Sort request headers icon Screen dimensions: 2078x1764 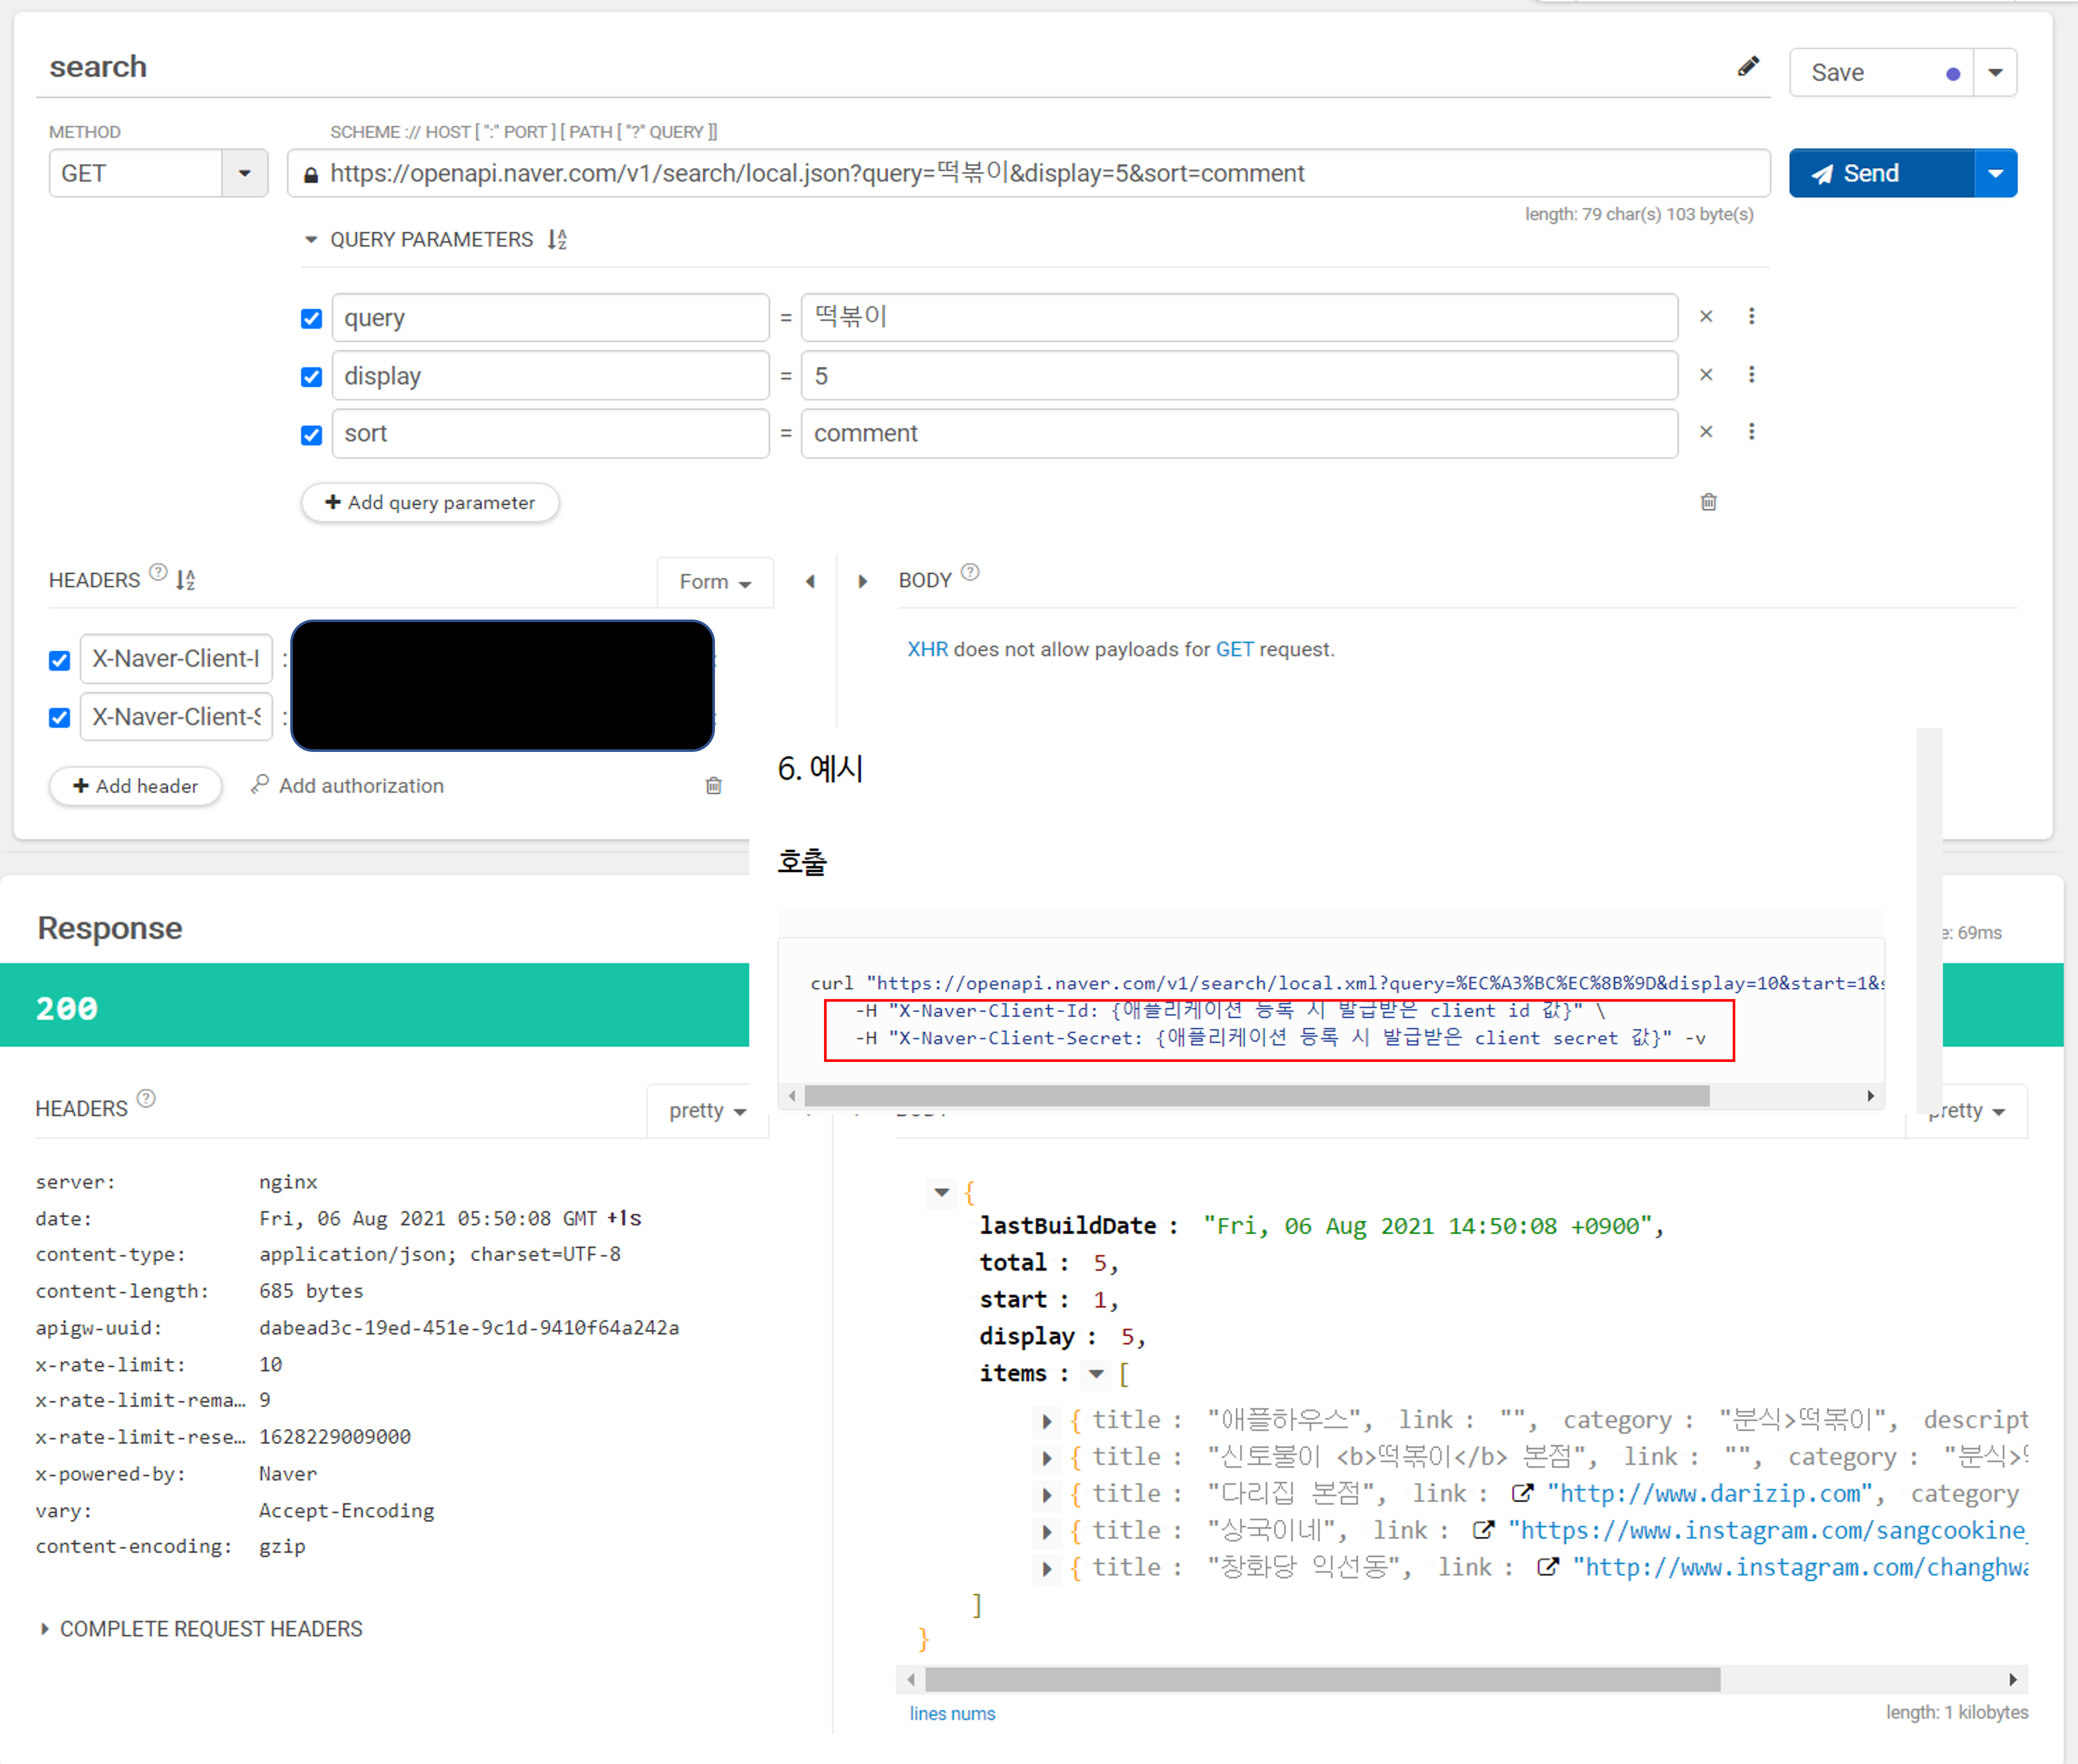pyautogui.click(x=185, y=580)
